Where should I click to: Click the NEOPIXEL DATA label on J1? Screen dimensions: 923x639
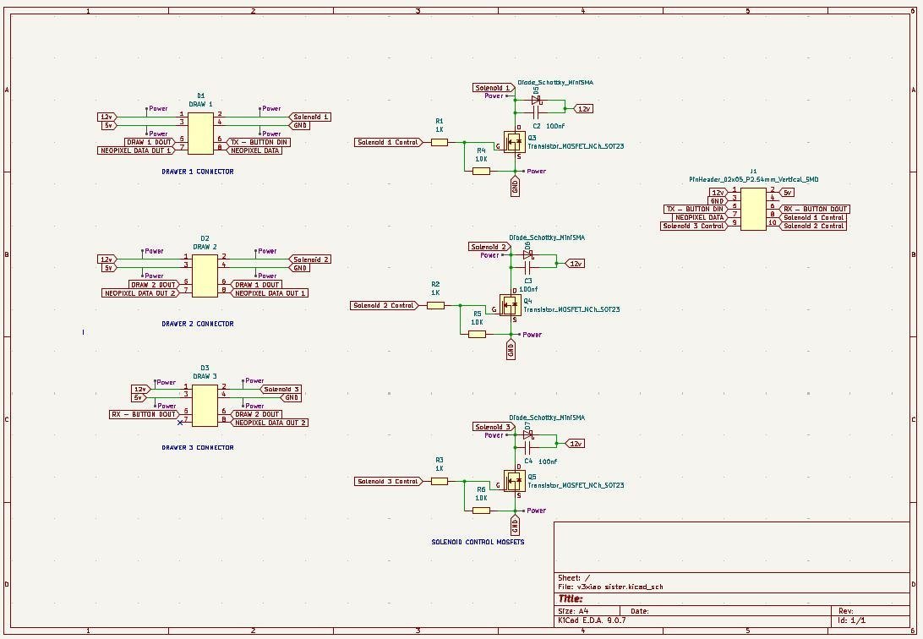pyautogui.click(x=699, y=217)
